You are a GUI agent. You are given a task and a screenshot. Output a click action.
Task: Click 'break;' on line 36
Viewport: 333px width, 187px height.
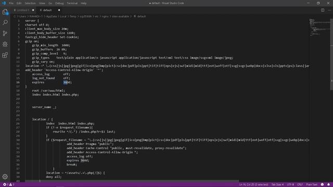[72, 165]
